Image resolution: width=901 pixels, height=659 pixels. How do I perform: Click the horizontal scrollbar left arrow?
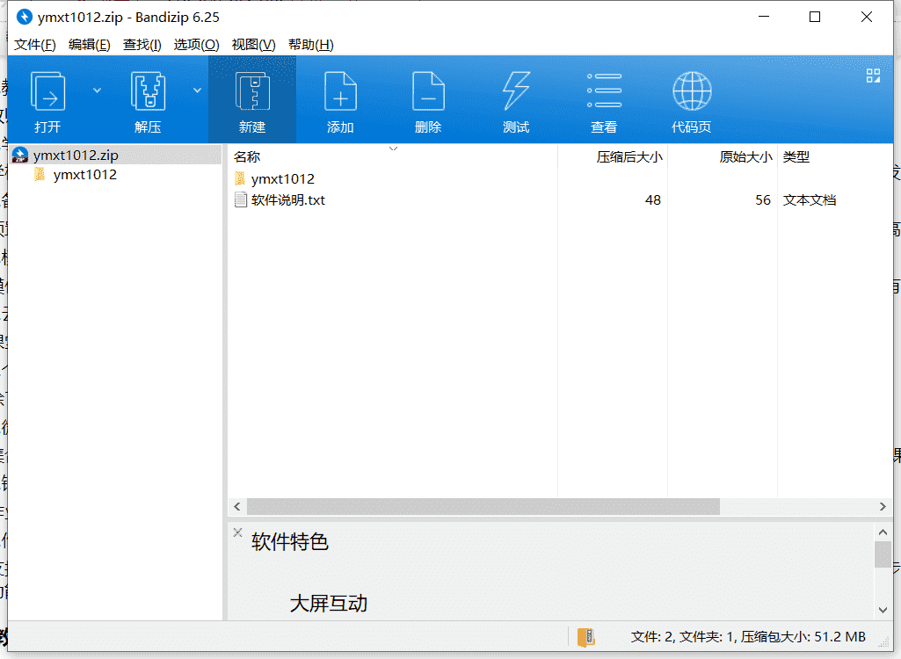coord(237,507)
